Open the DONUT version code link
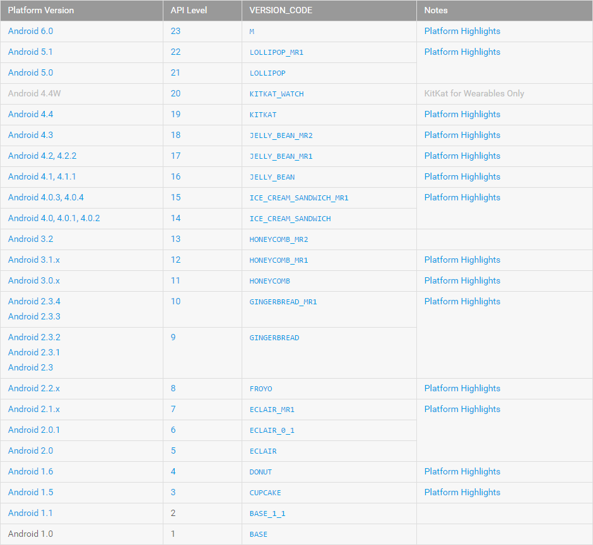 (261, 472)
